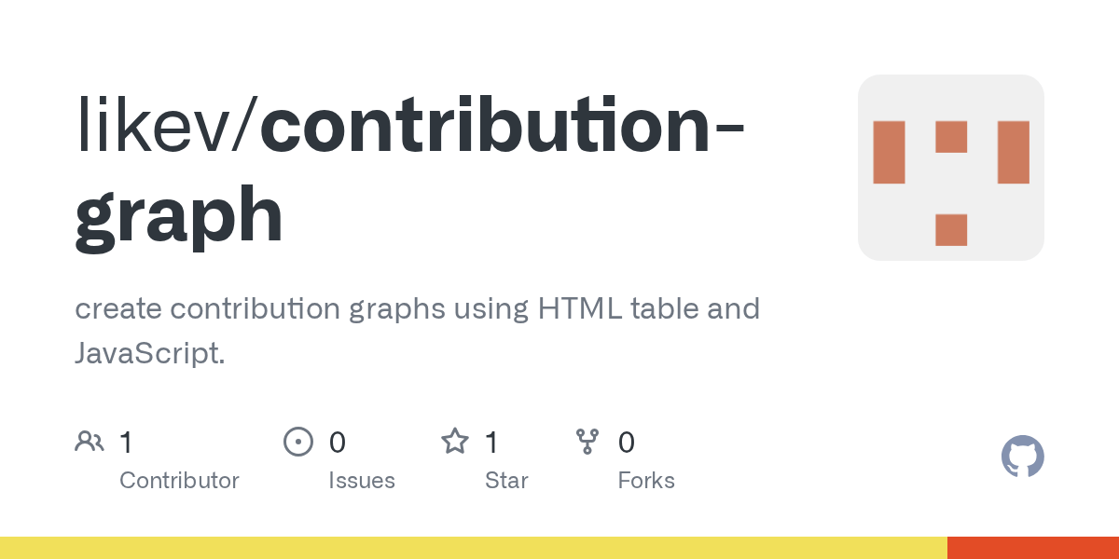This screenshot has height=559, width=1119.
Task: Click the bottom square in the avatar
Action: [x=950, y=229]
